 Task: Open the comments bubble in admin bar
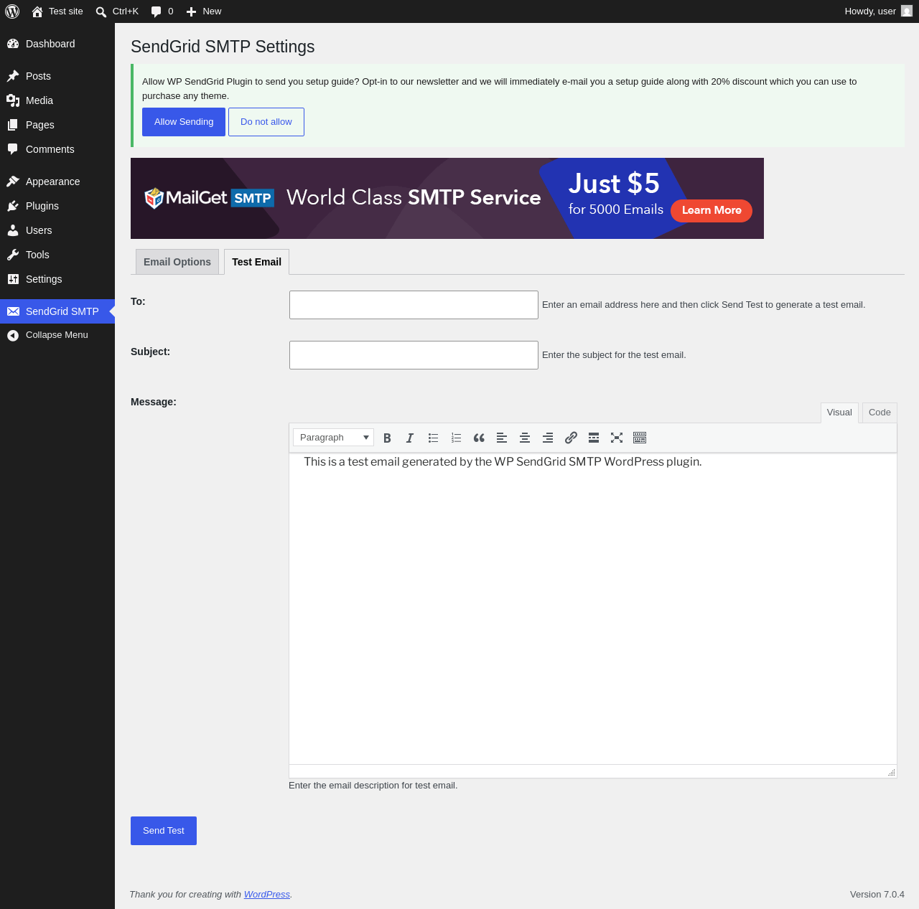coord(162,11)
